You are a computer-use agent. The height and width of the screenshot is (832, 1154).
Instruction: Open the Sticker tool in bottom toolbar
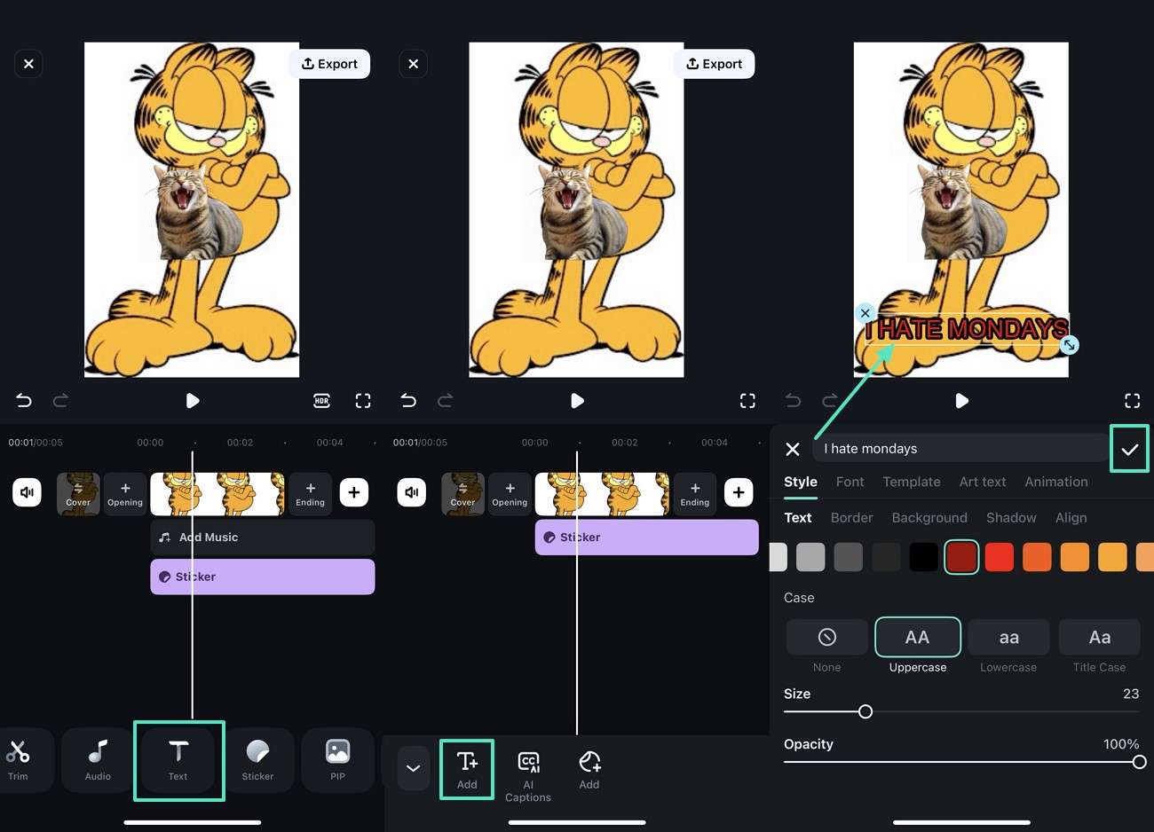coord(257,760)
